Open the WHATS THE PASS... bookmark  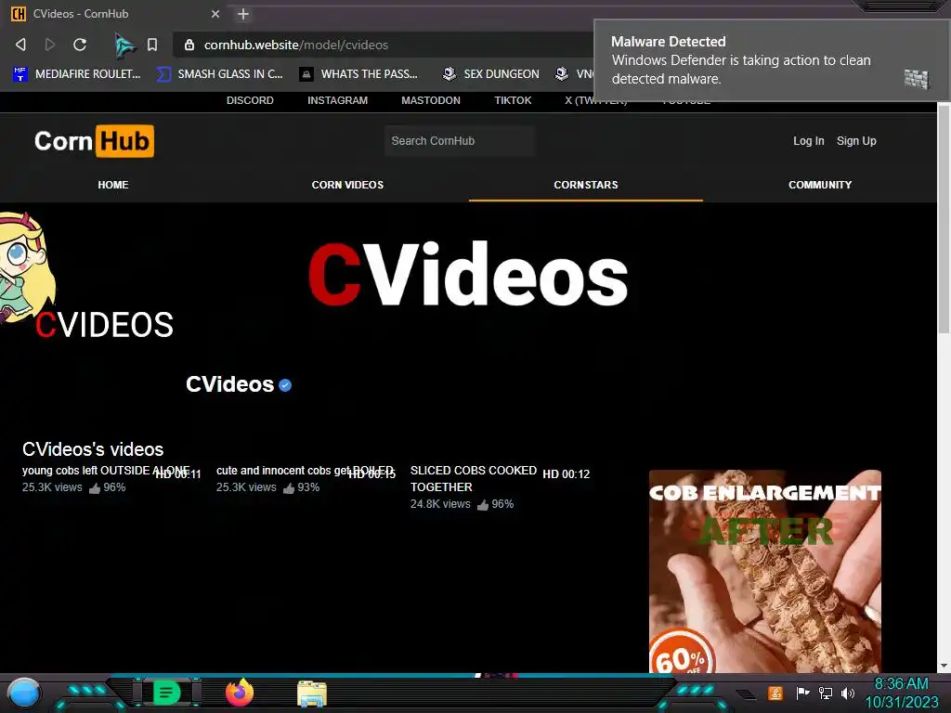(x=358, y=74)
